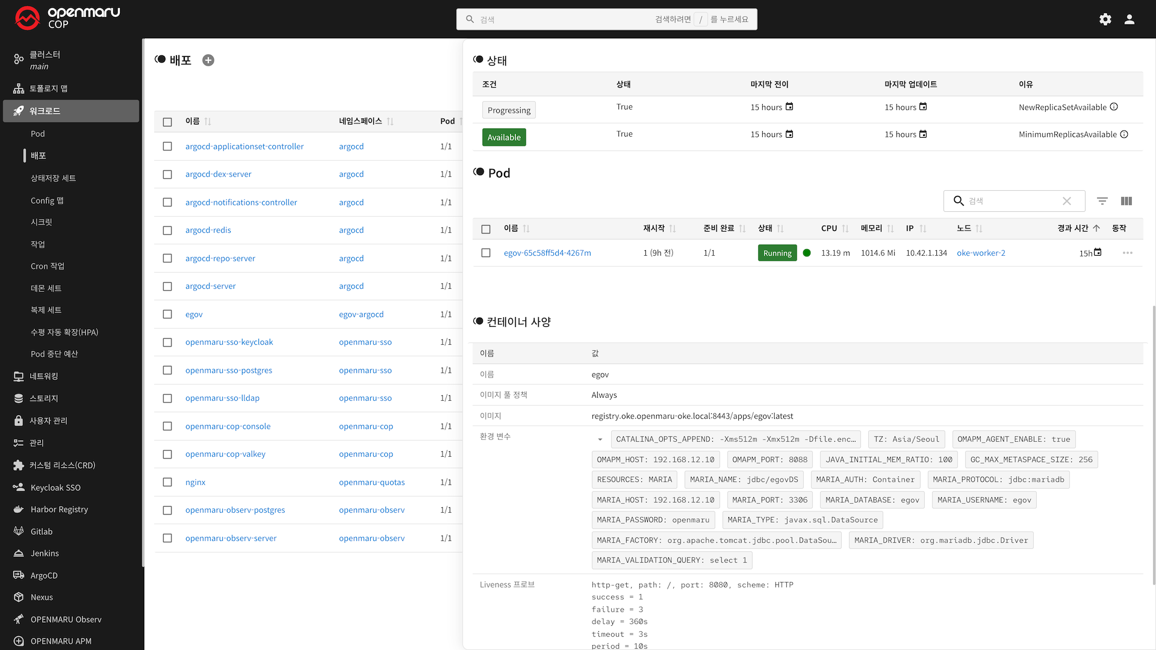
Task: Clear the Pod search field
Action: (1067, 201)
